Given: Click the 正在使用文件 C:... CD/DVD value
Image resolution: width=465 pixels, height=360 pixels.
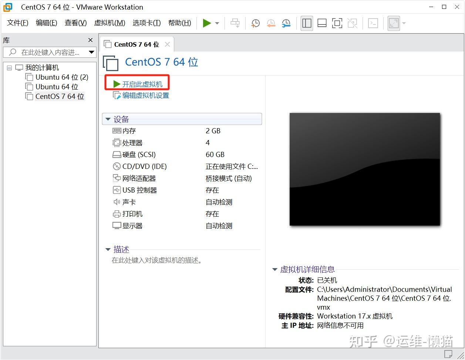Looking at the screenshot, I should [x=232, y=167].
